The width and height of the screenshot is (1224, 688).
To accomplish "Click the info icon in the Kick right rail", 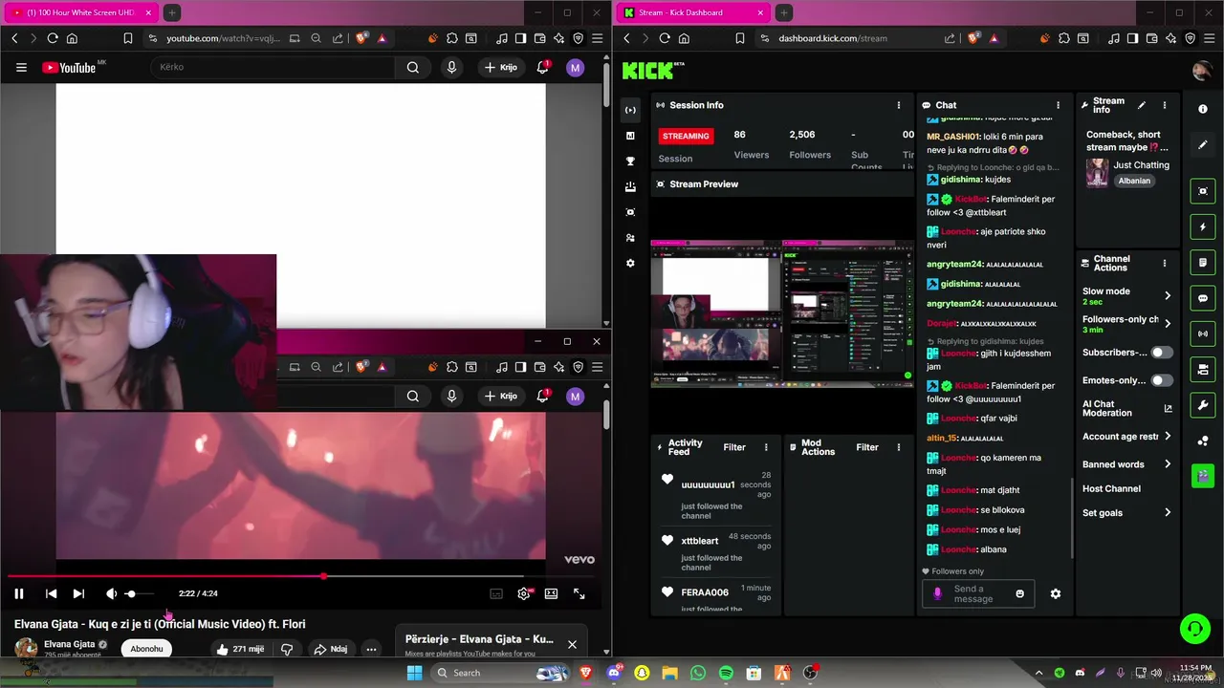I will (x=1203, y=109).
